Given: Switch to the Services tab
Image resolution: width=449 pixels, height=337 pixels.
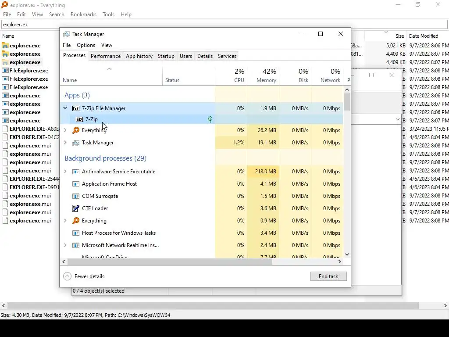Looking at the screenshot, I should click(227, 56).
